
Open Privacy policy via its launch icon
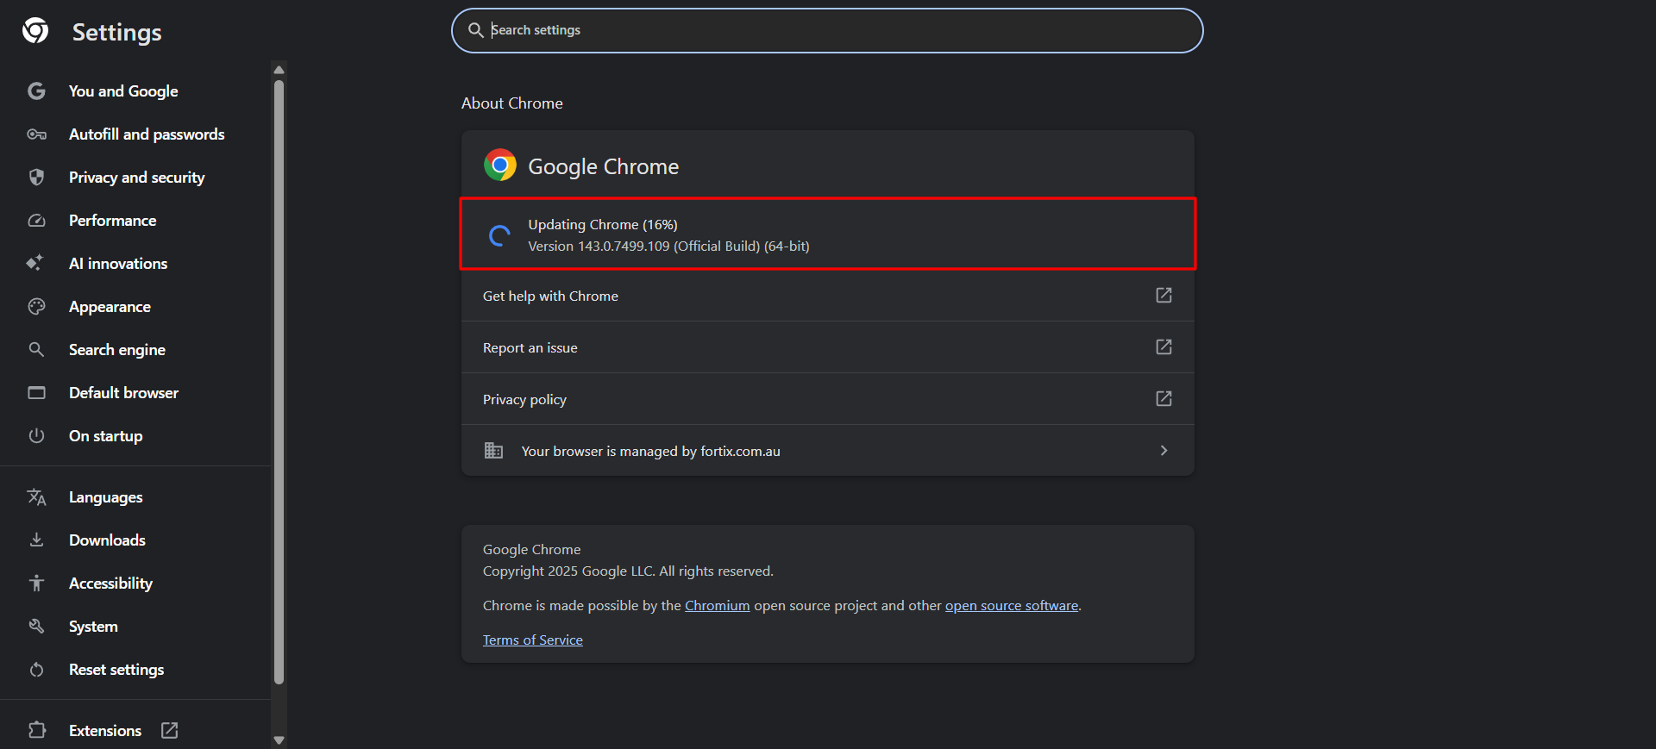coord(1164,399)
